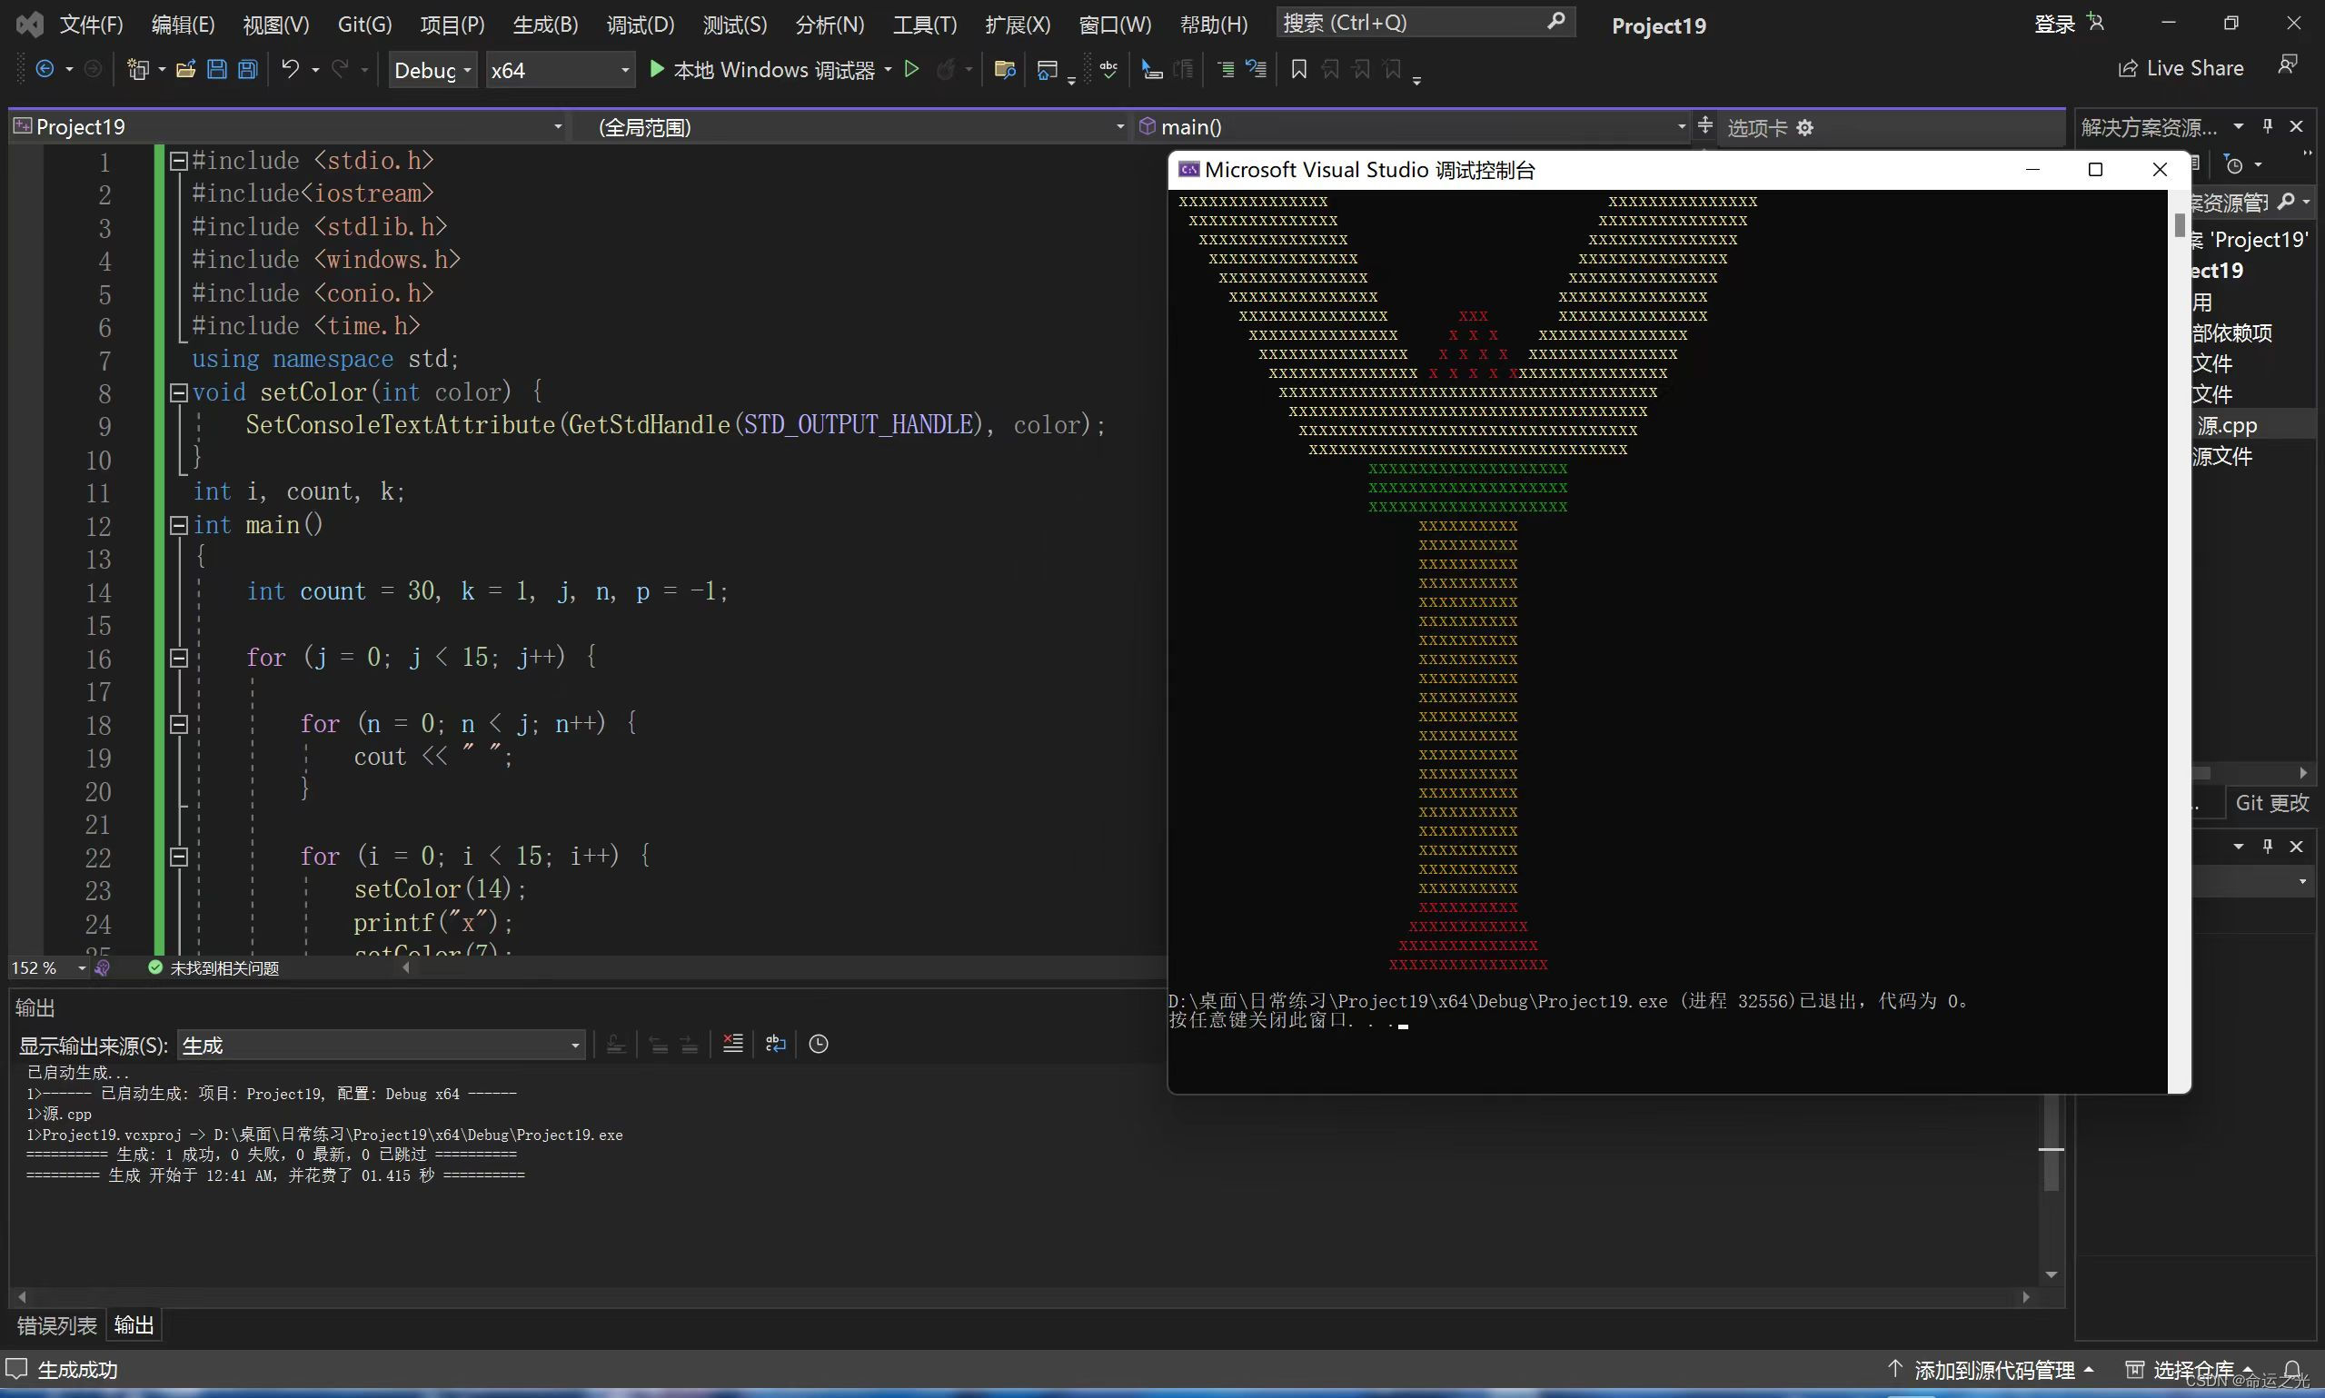The height and width of the screenshot is (1398, 2325).
Task: Collapse the for loop at line 18
Action: pos(178,725)
